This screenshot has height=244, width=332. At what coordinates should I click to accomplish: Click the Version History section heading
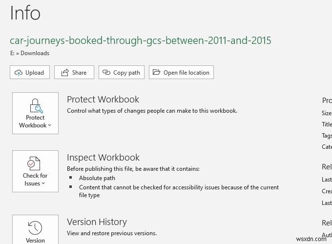[97, 222]
